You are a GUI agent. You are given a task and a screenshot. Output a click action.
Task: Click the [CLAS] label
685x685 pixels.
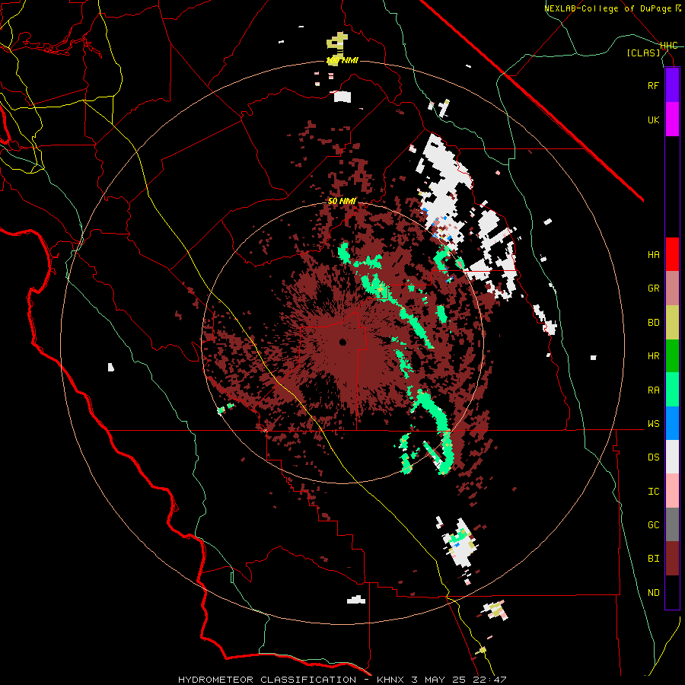[643, 53]
